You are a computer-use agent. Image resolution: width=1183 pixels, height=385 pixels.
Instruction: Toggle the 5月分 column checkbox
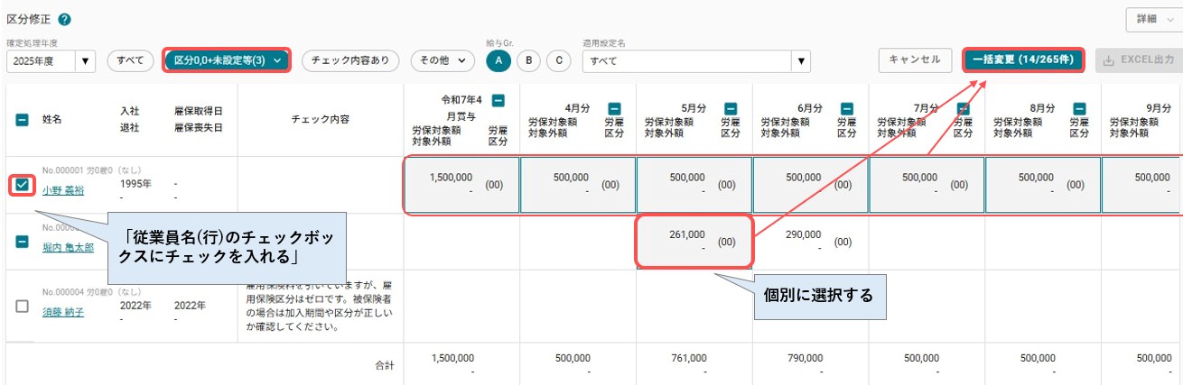tap(731, 107)
